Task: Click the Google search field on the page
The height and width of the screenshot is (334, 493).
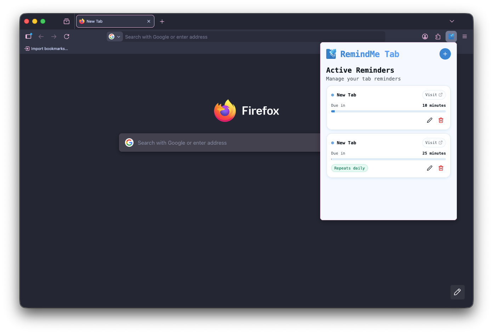Action: [x=220, y=143]
